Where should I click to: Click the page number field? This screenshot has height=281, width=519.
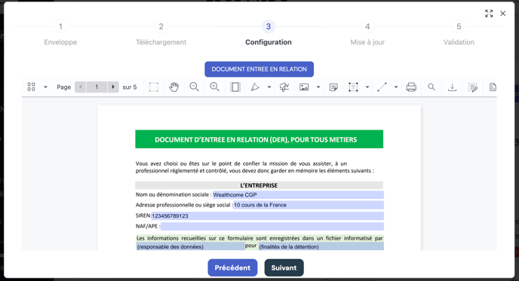tap(97, 87)
